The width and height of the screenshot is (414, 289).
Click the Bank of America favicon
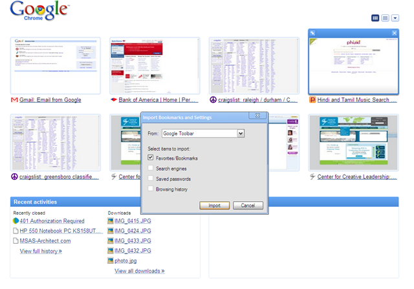coord(114,100)
